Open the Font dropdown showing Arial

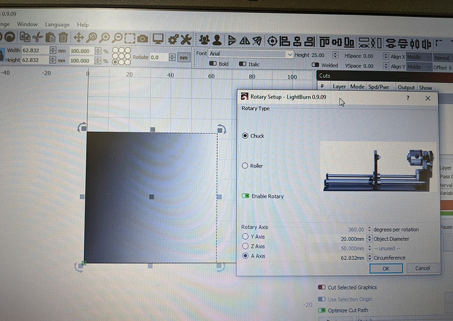click(250, 54)
